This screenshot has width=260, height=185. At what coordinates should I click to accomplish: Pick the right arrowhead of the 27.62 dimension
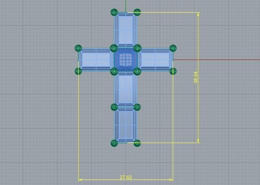click(x=171, y=180)
